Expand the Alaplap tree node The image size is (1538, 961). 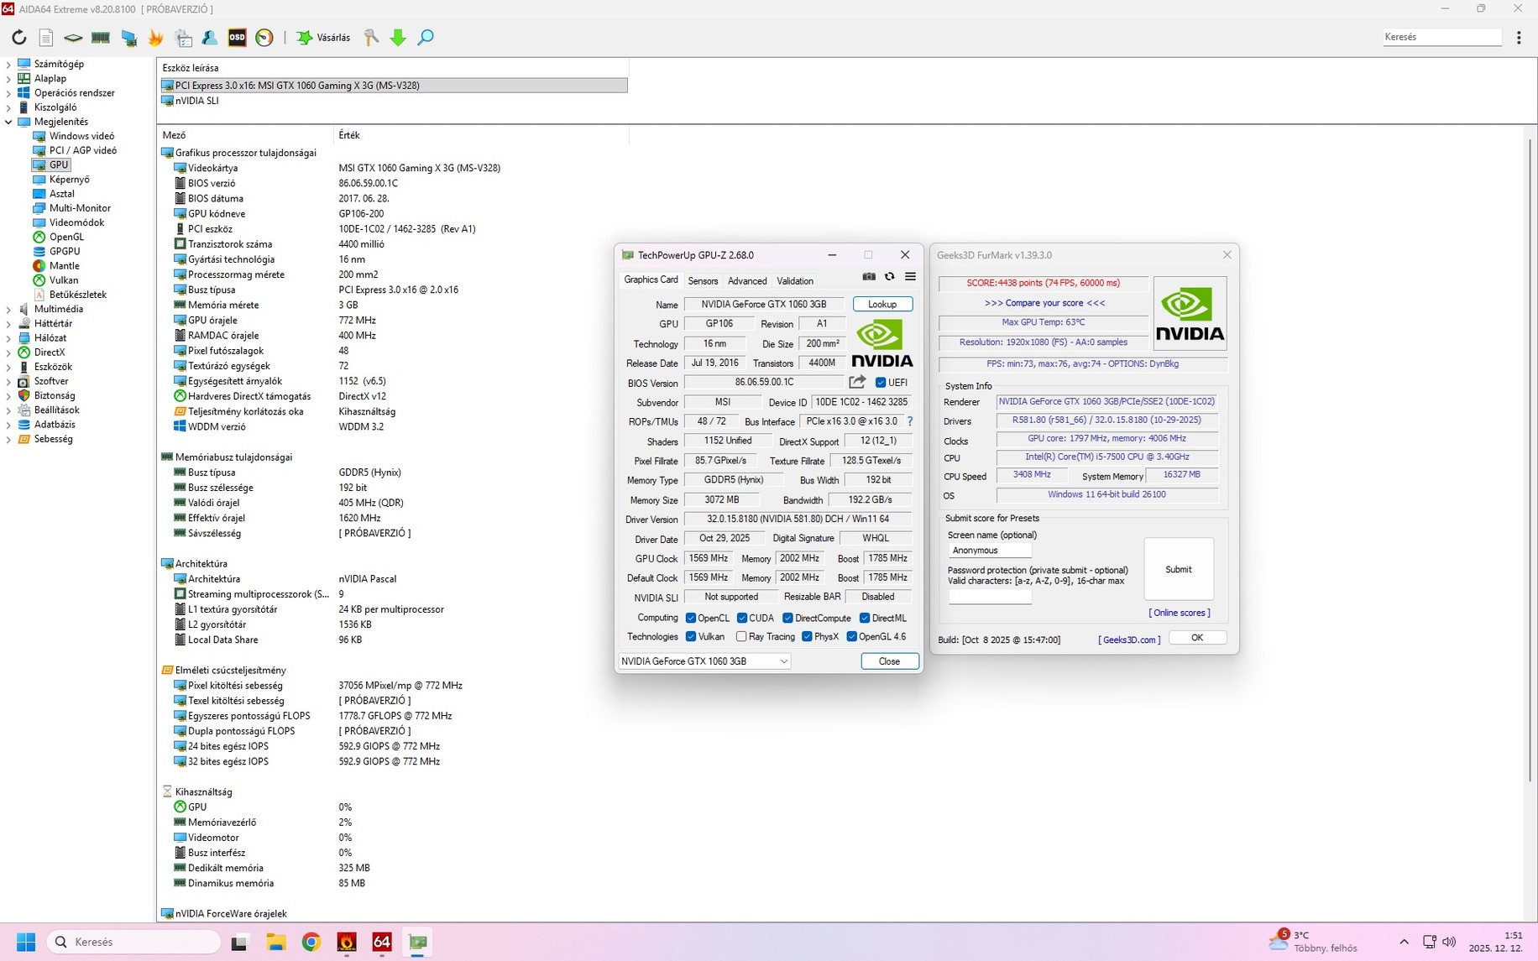pos(9,79)
